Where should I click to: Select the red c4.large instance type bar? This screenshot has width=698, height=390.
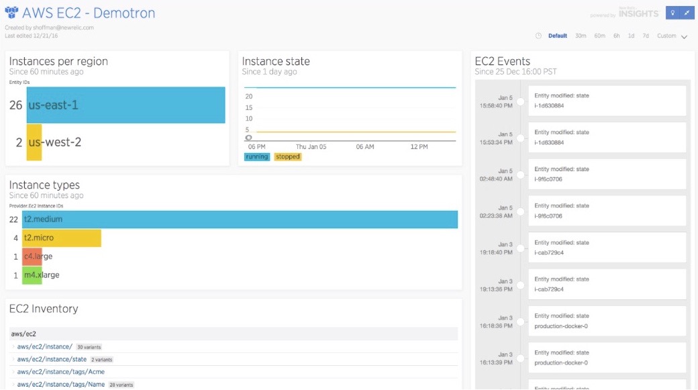point(32,256)
